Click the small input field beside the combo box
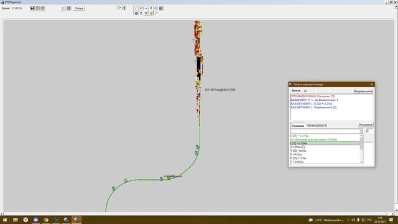This screenshot has height=224, width=398. (x=369, y=131)
